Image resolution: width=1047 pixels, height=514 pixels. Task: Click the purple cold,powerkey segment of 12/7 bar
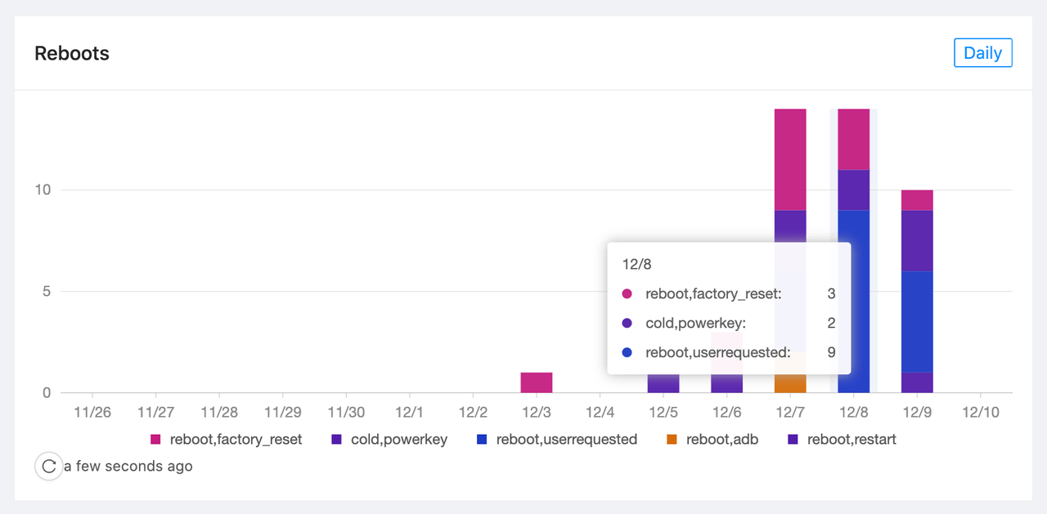pyautogui.click(x=790, y=225)
